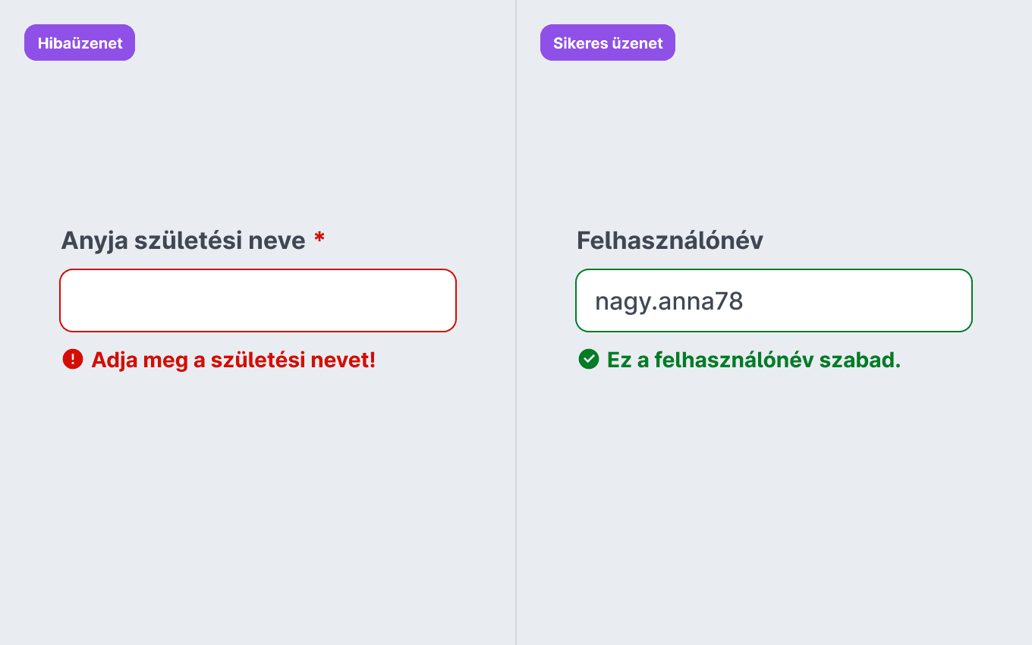Focus the empty red-bordered input field
Image resolution: width=1032 pixels, height=645 pixels.
point(258,300)
